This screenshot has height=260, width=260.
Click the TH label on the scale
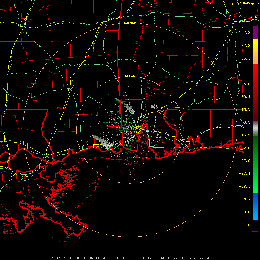pyautogui.click(x=248, y=225)
